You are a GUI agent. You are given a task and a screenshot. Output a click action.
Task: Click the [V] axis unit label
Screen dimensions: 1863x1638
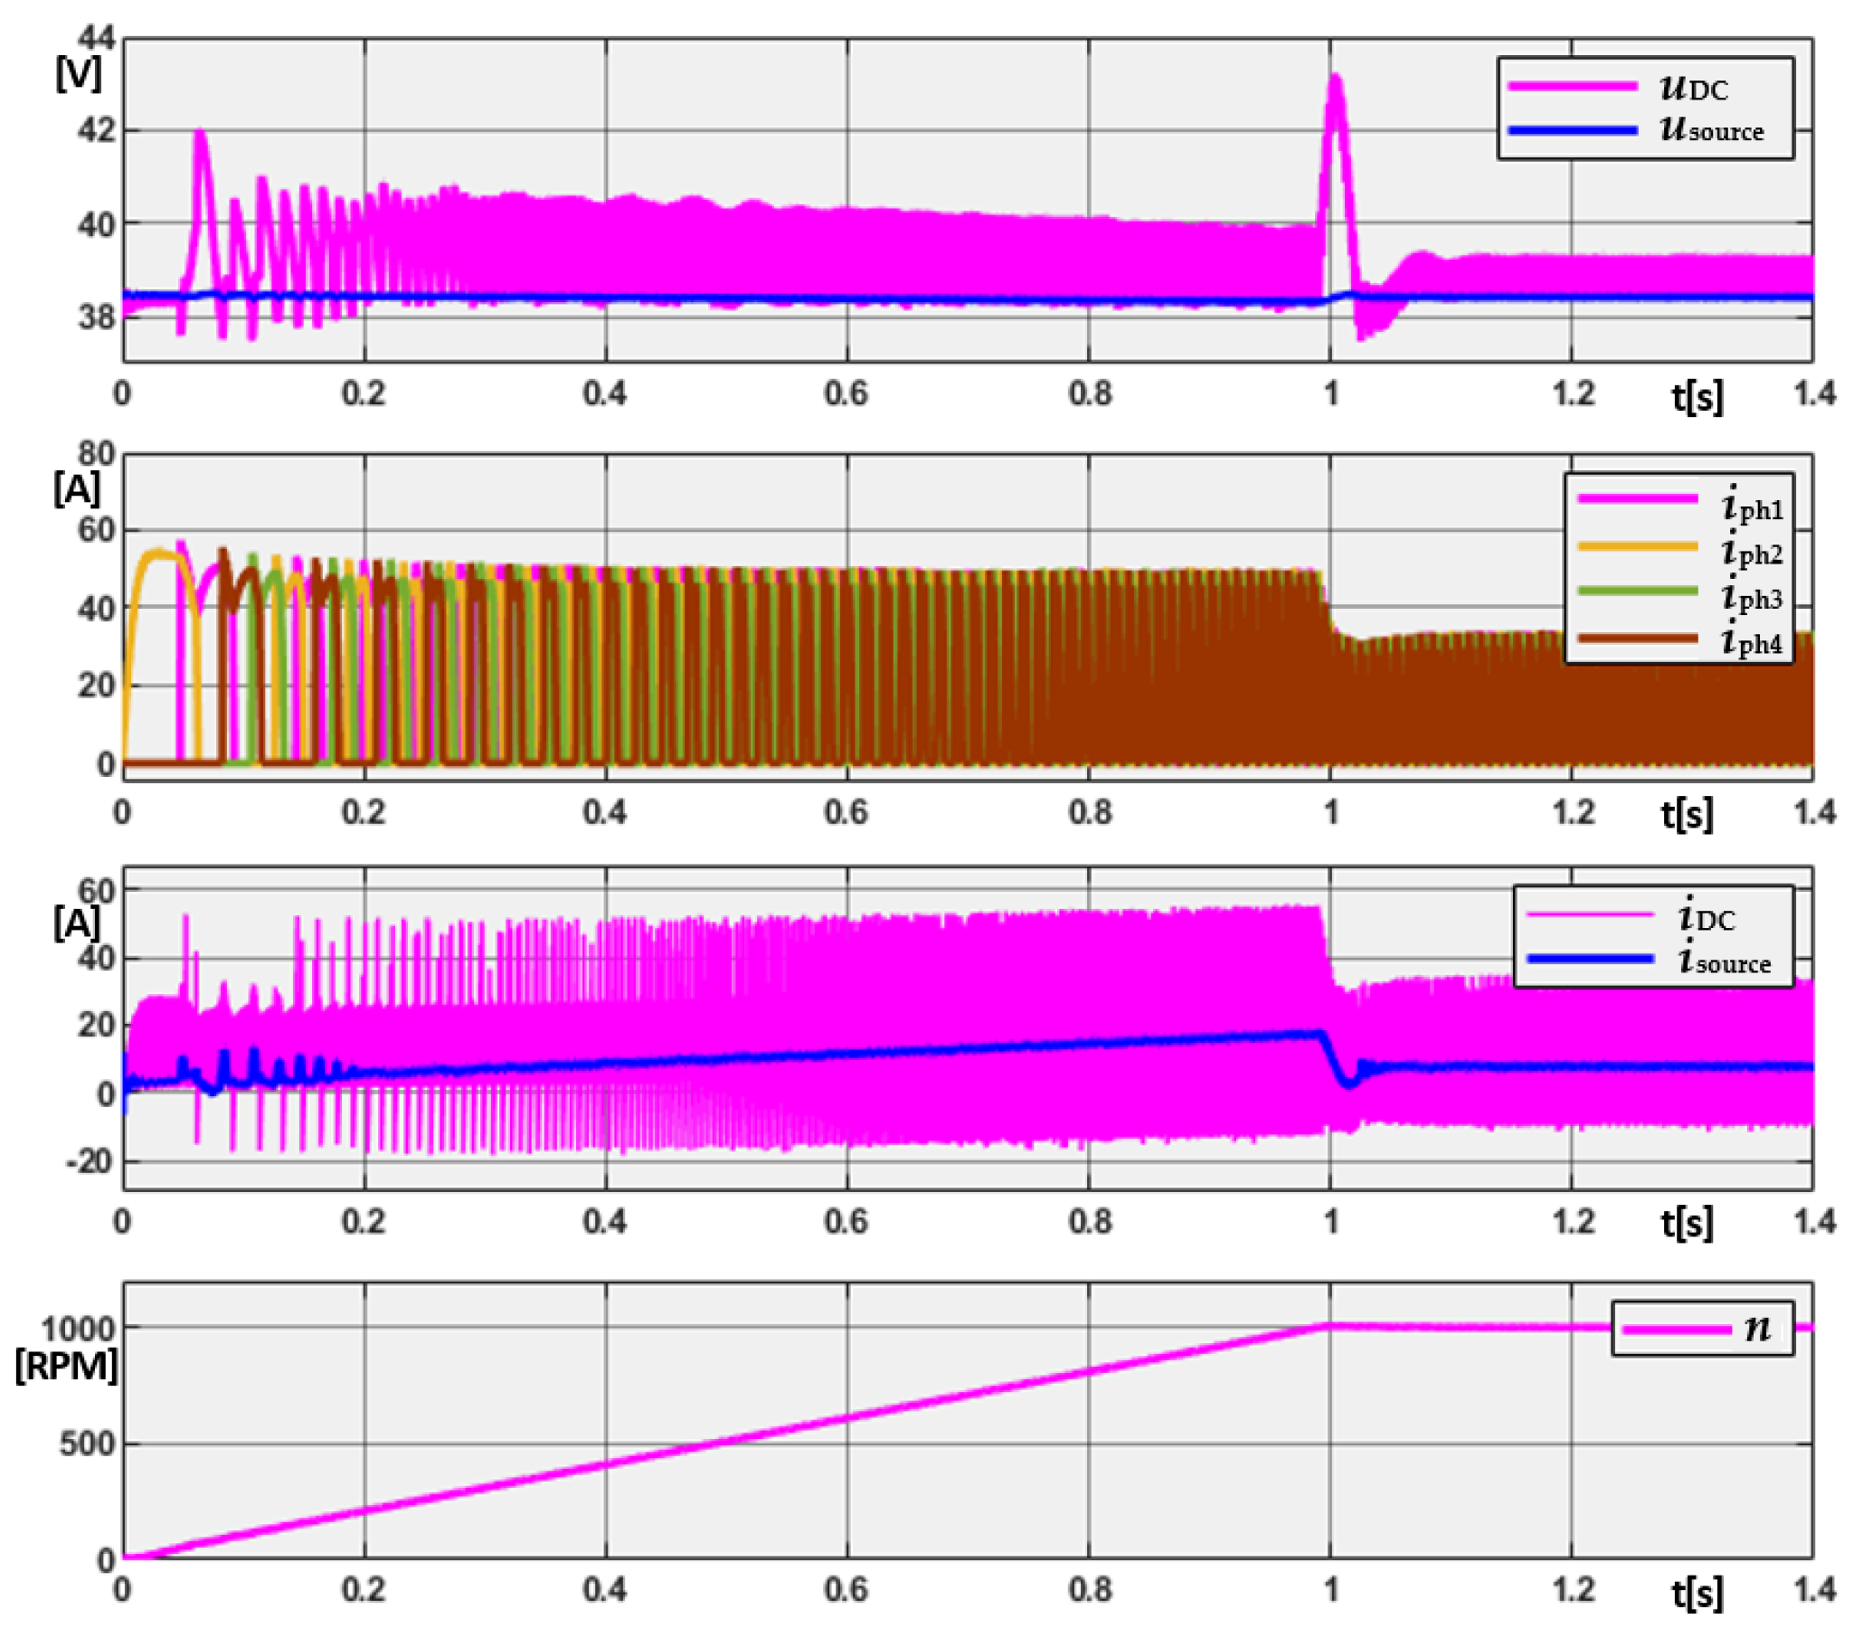79,74
